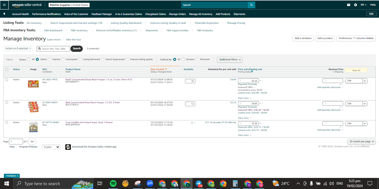Open Telegram from the taskbar
The width and height of the screenshot is (379, 189).
[199, 183]
